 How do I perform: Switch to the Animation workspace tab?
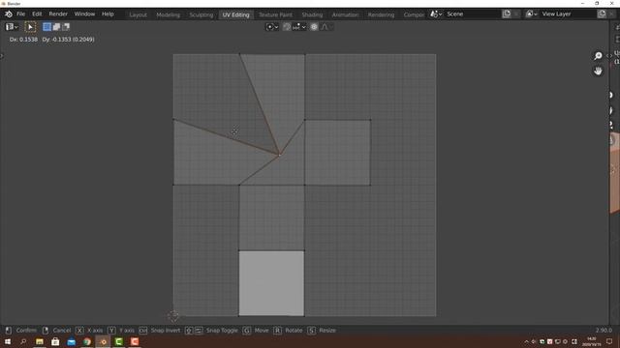pos(345,14)
